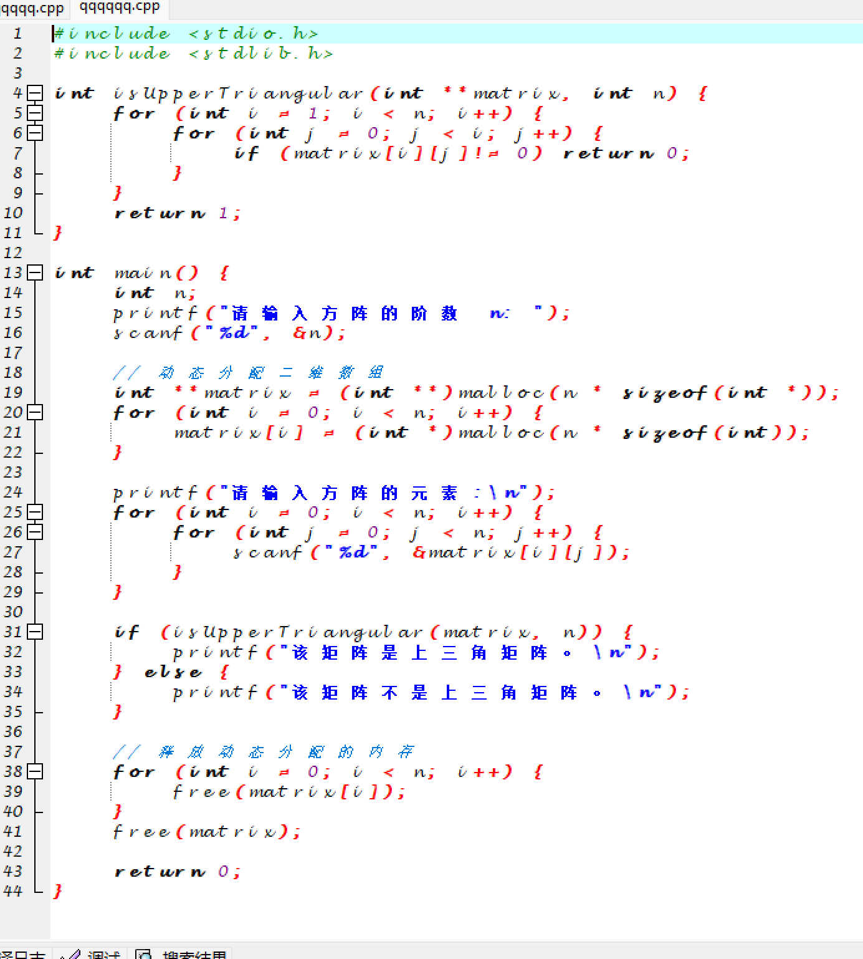Click the comment '// 释放动态分配的内存'
863x959 pixels.
tap(263, 752)
